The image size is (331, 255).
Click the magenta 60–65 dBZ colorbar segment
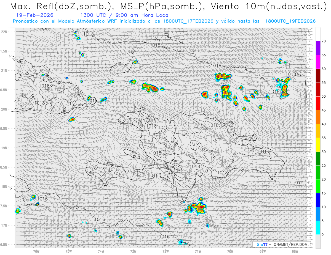(318, 62)
